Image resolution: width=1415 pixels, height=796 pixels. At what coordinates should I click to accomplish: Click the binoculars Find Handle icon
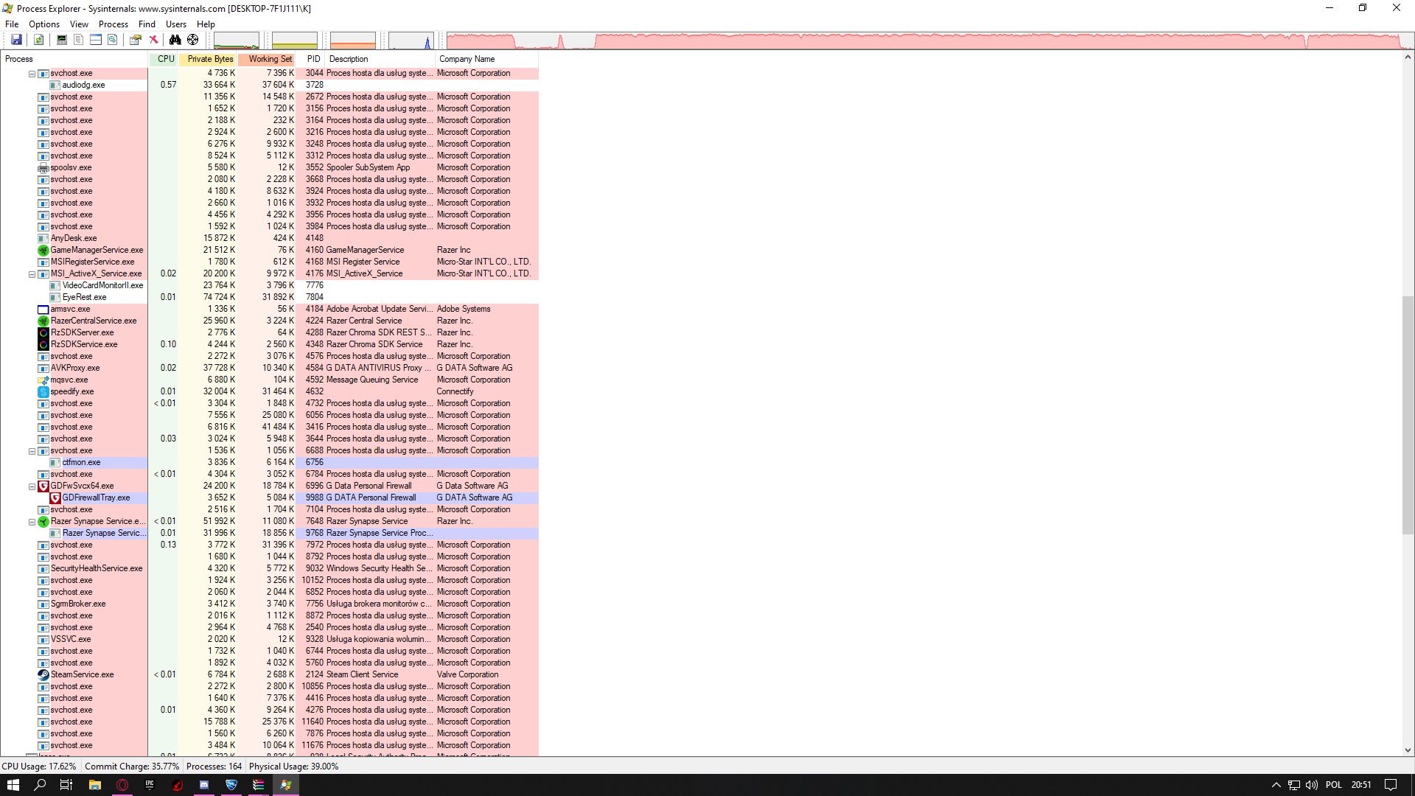click(175, 40)
